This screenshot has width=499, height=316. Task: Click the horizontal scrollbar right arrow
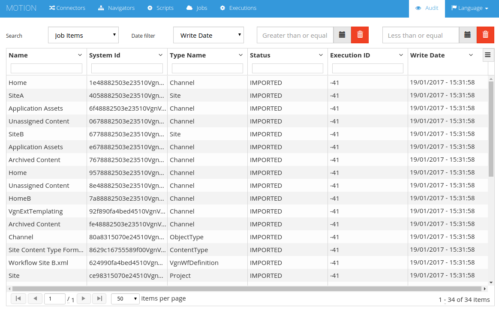(x=485, y=289)
